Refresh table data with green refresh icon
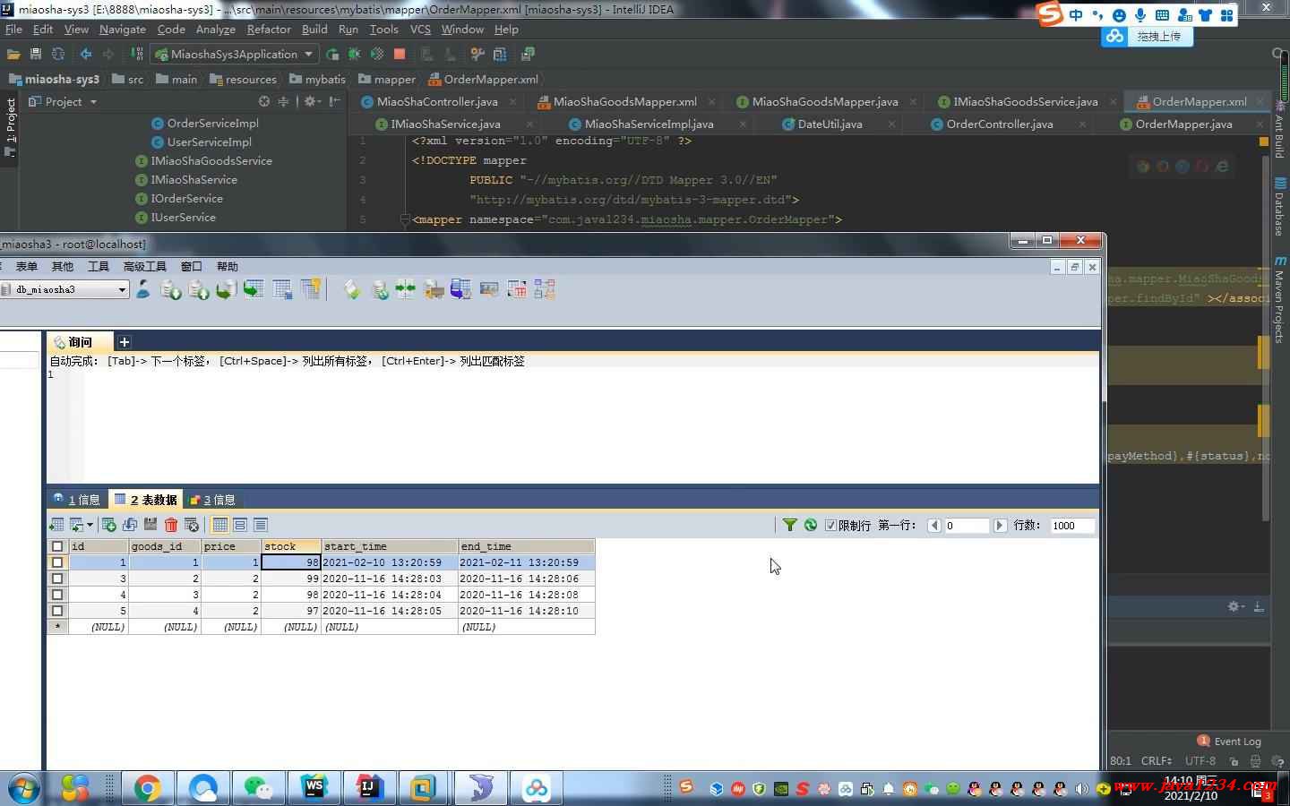 pyautogui.click(x=811, y=525)
